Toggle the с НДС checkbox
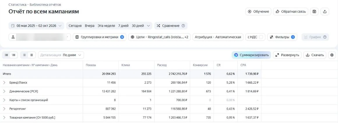This screenshot has height=123, width=338. pos(261,37)
